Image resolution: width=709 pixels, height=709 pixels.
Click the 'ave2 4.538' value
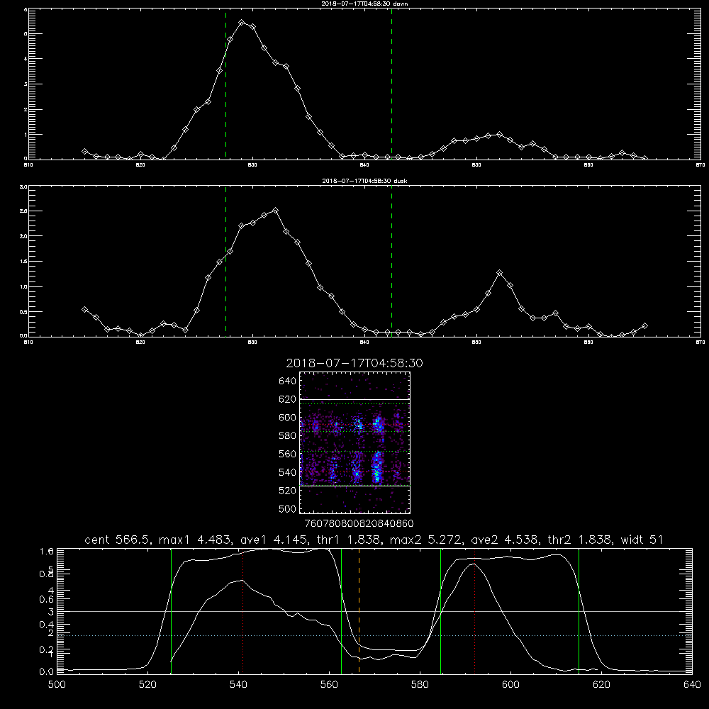click(505, 540)
